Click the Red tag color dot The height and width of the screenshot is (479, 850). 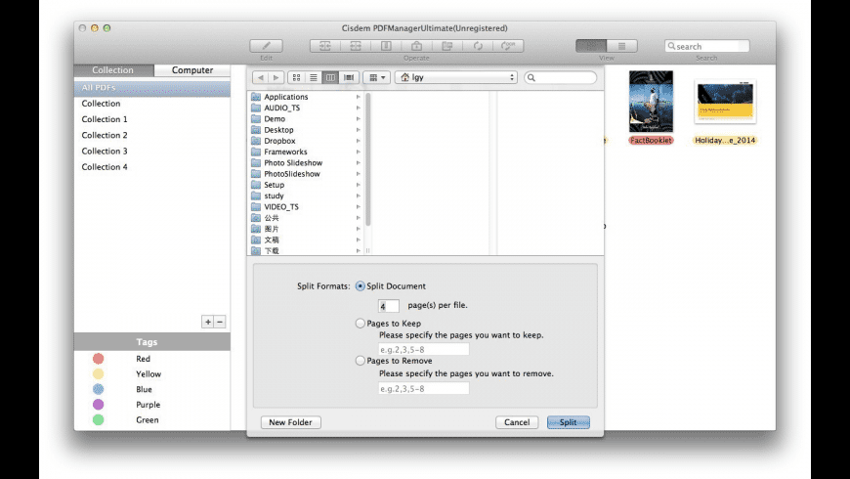click(x=98, y=359)
